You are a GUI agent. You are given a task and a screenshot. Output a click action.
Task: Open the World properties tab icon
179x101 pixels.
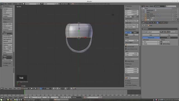pyautogui.click(x=152, y=22)
